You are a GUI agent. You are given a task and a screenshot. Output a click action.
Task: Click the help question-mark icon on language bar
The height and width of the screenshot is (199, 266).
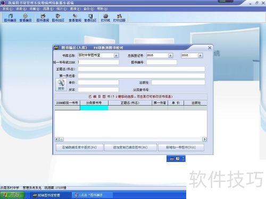(178, 159)
